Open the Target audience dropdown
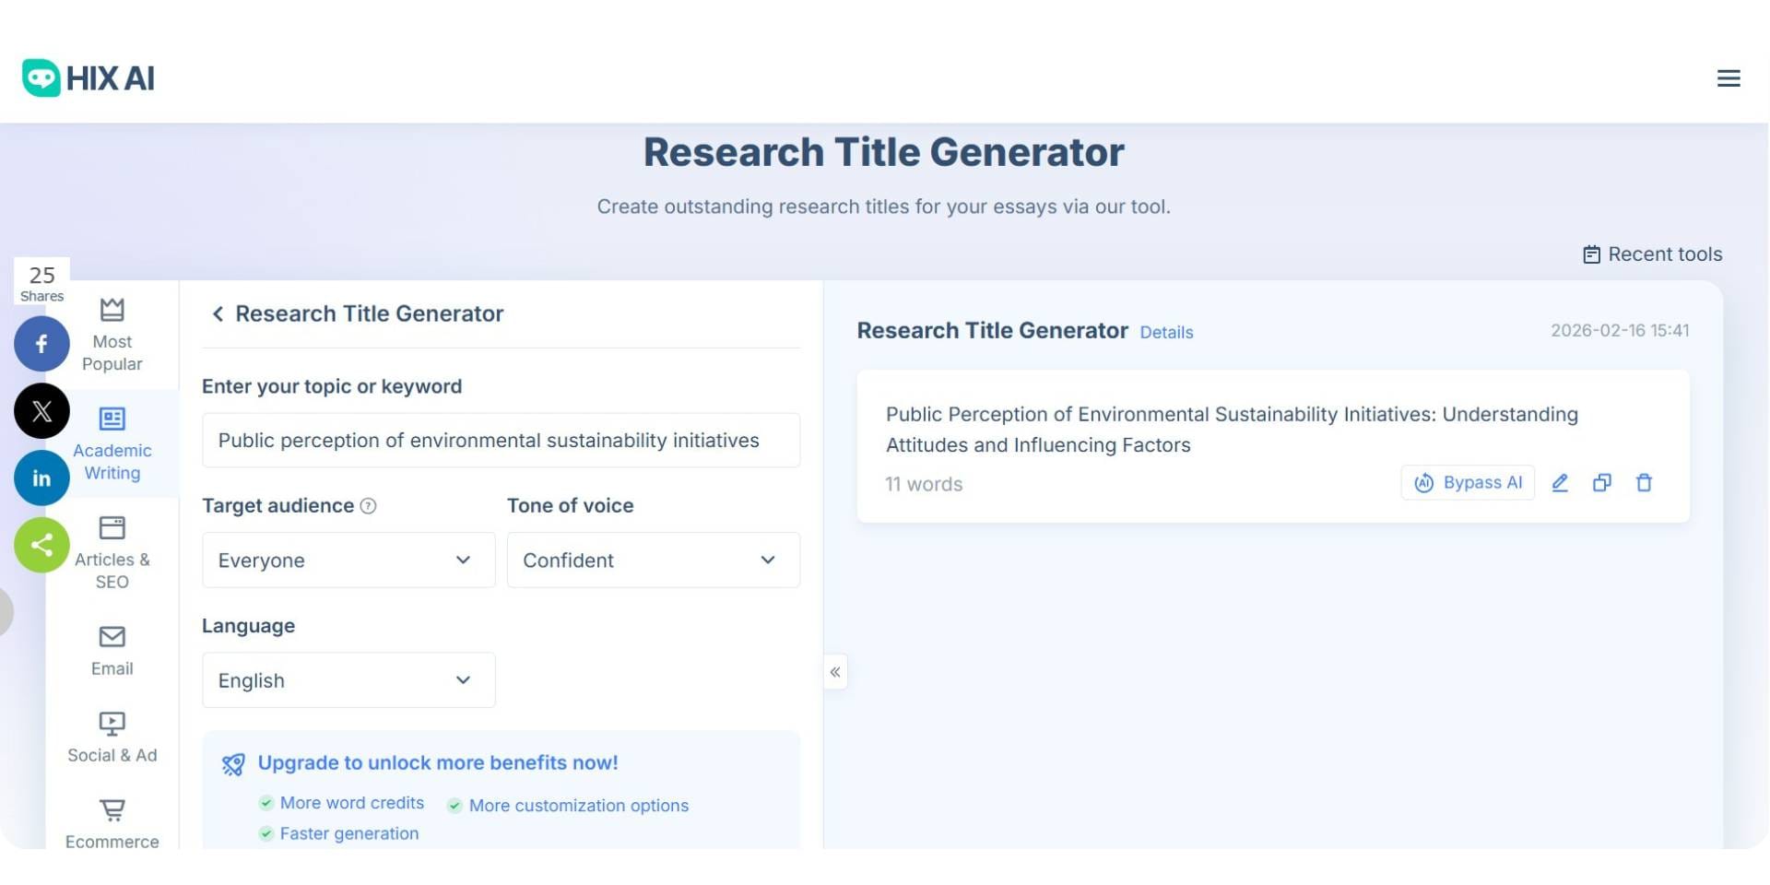Viewport: 1770px width, 885px height. [x=348, y=560]
